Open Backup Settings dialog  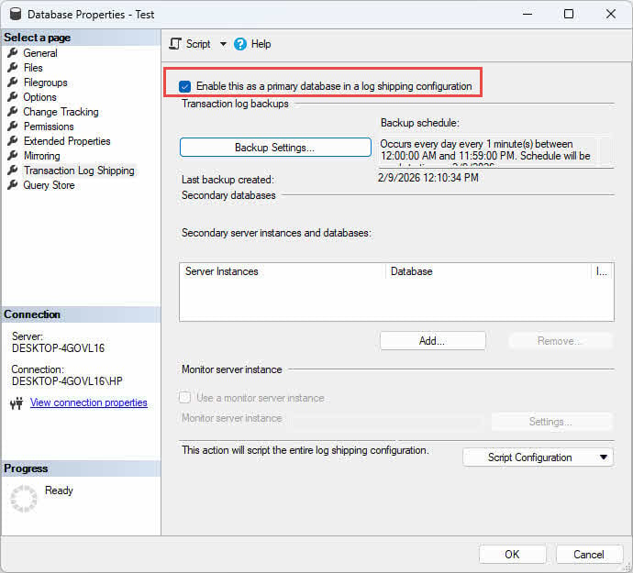coord(275,148)
